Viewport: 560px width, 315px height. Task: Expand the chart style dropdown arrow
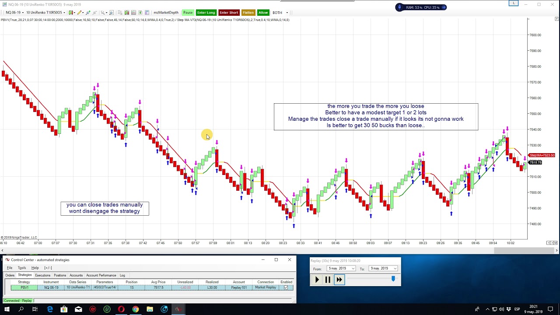[74, 13]
